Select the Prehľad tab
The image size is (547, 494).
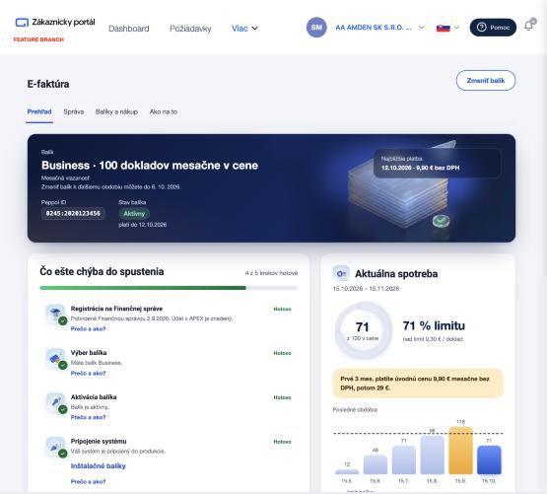click(x=39, y=111)
